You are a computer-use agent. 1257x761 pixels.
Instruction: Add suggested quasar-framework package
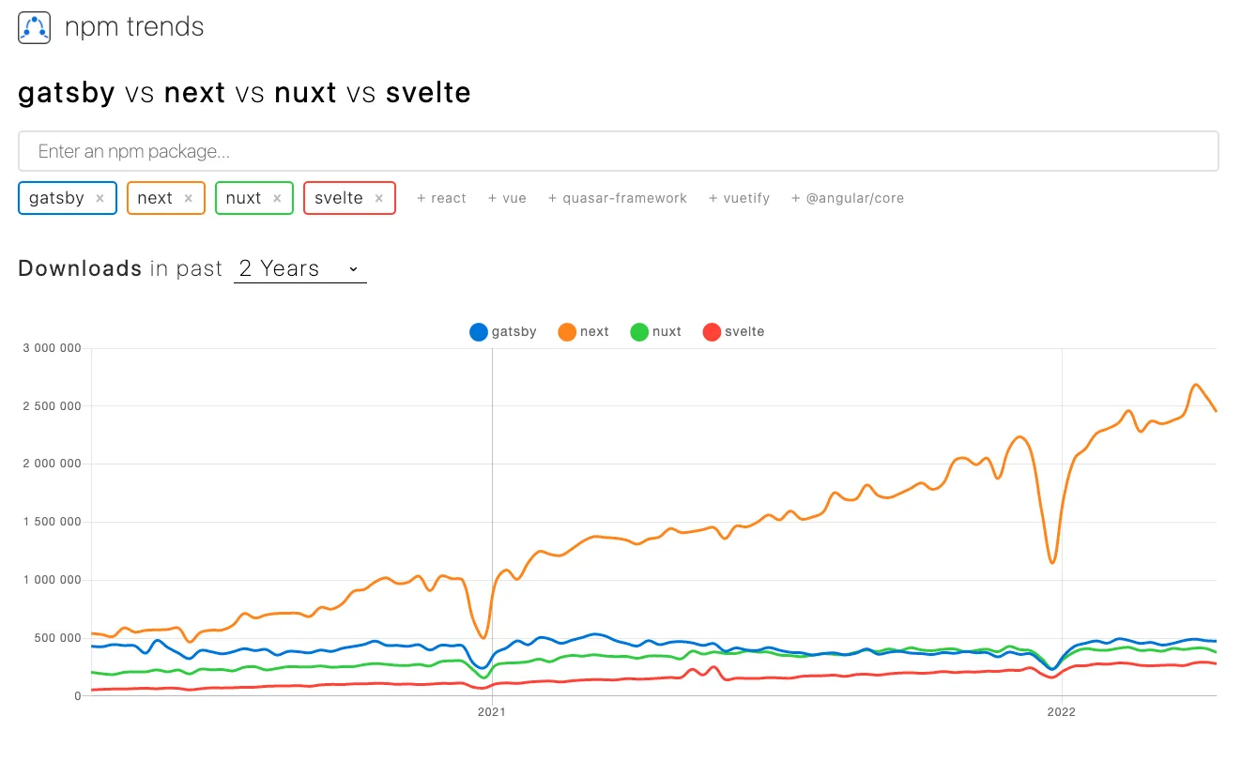pyautogui.click(x=618, y=199)
